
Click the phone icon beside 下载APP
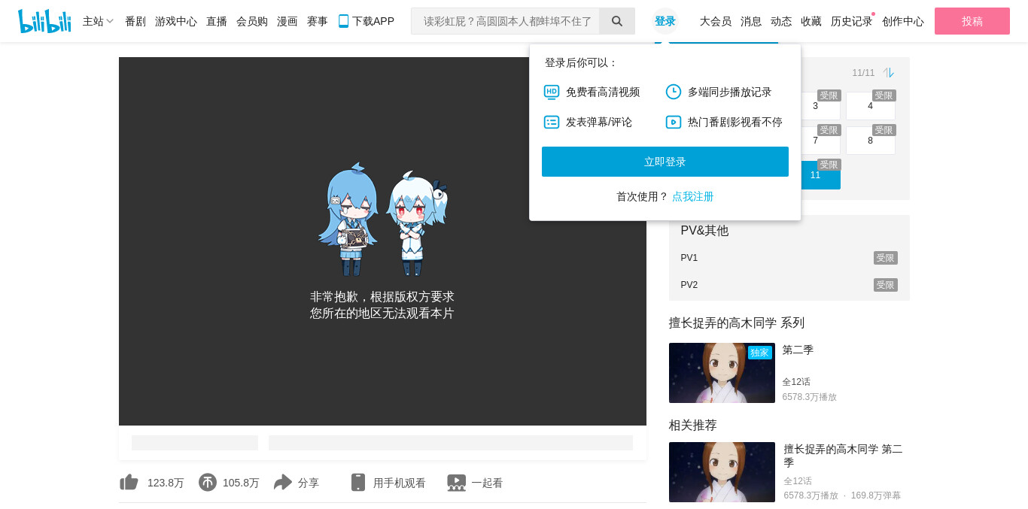point(343,21)
